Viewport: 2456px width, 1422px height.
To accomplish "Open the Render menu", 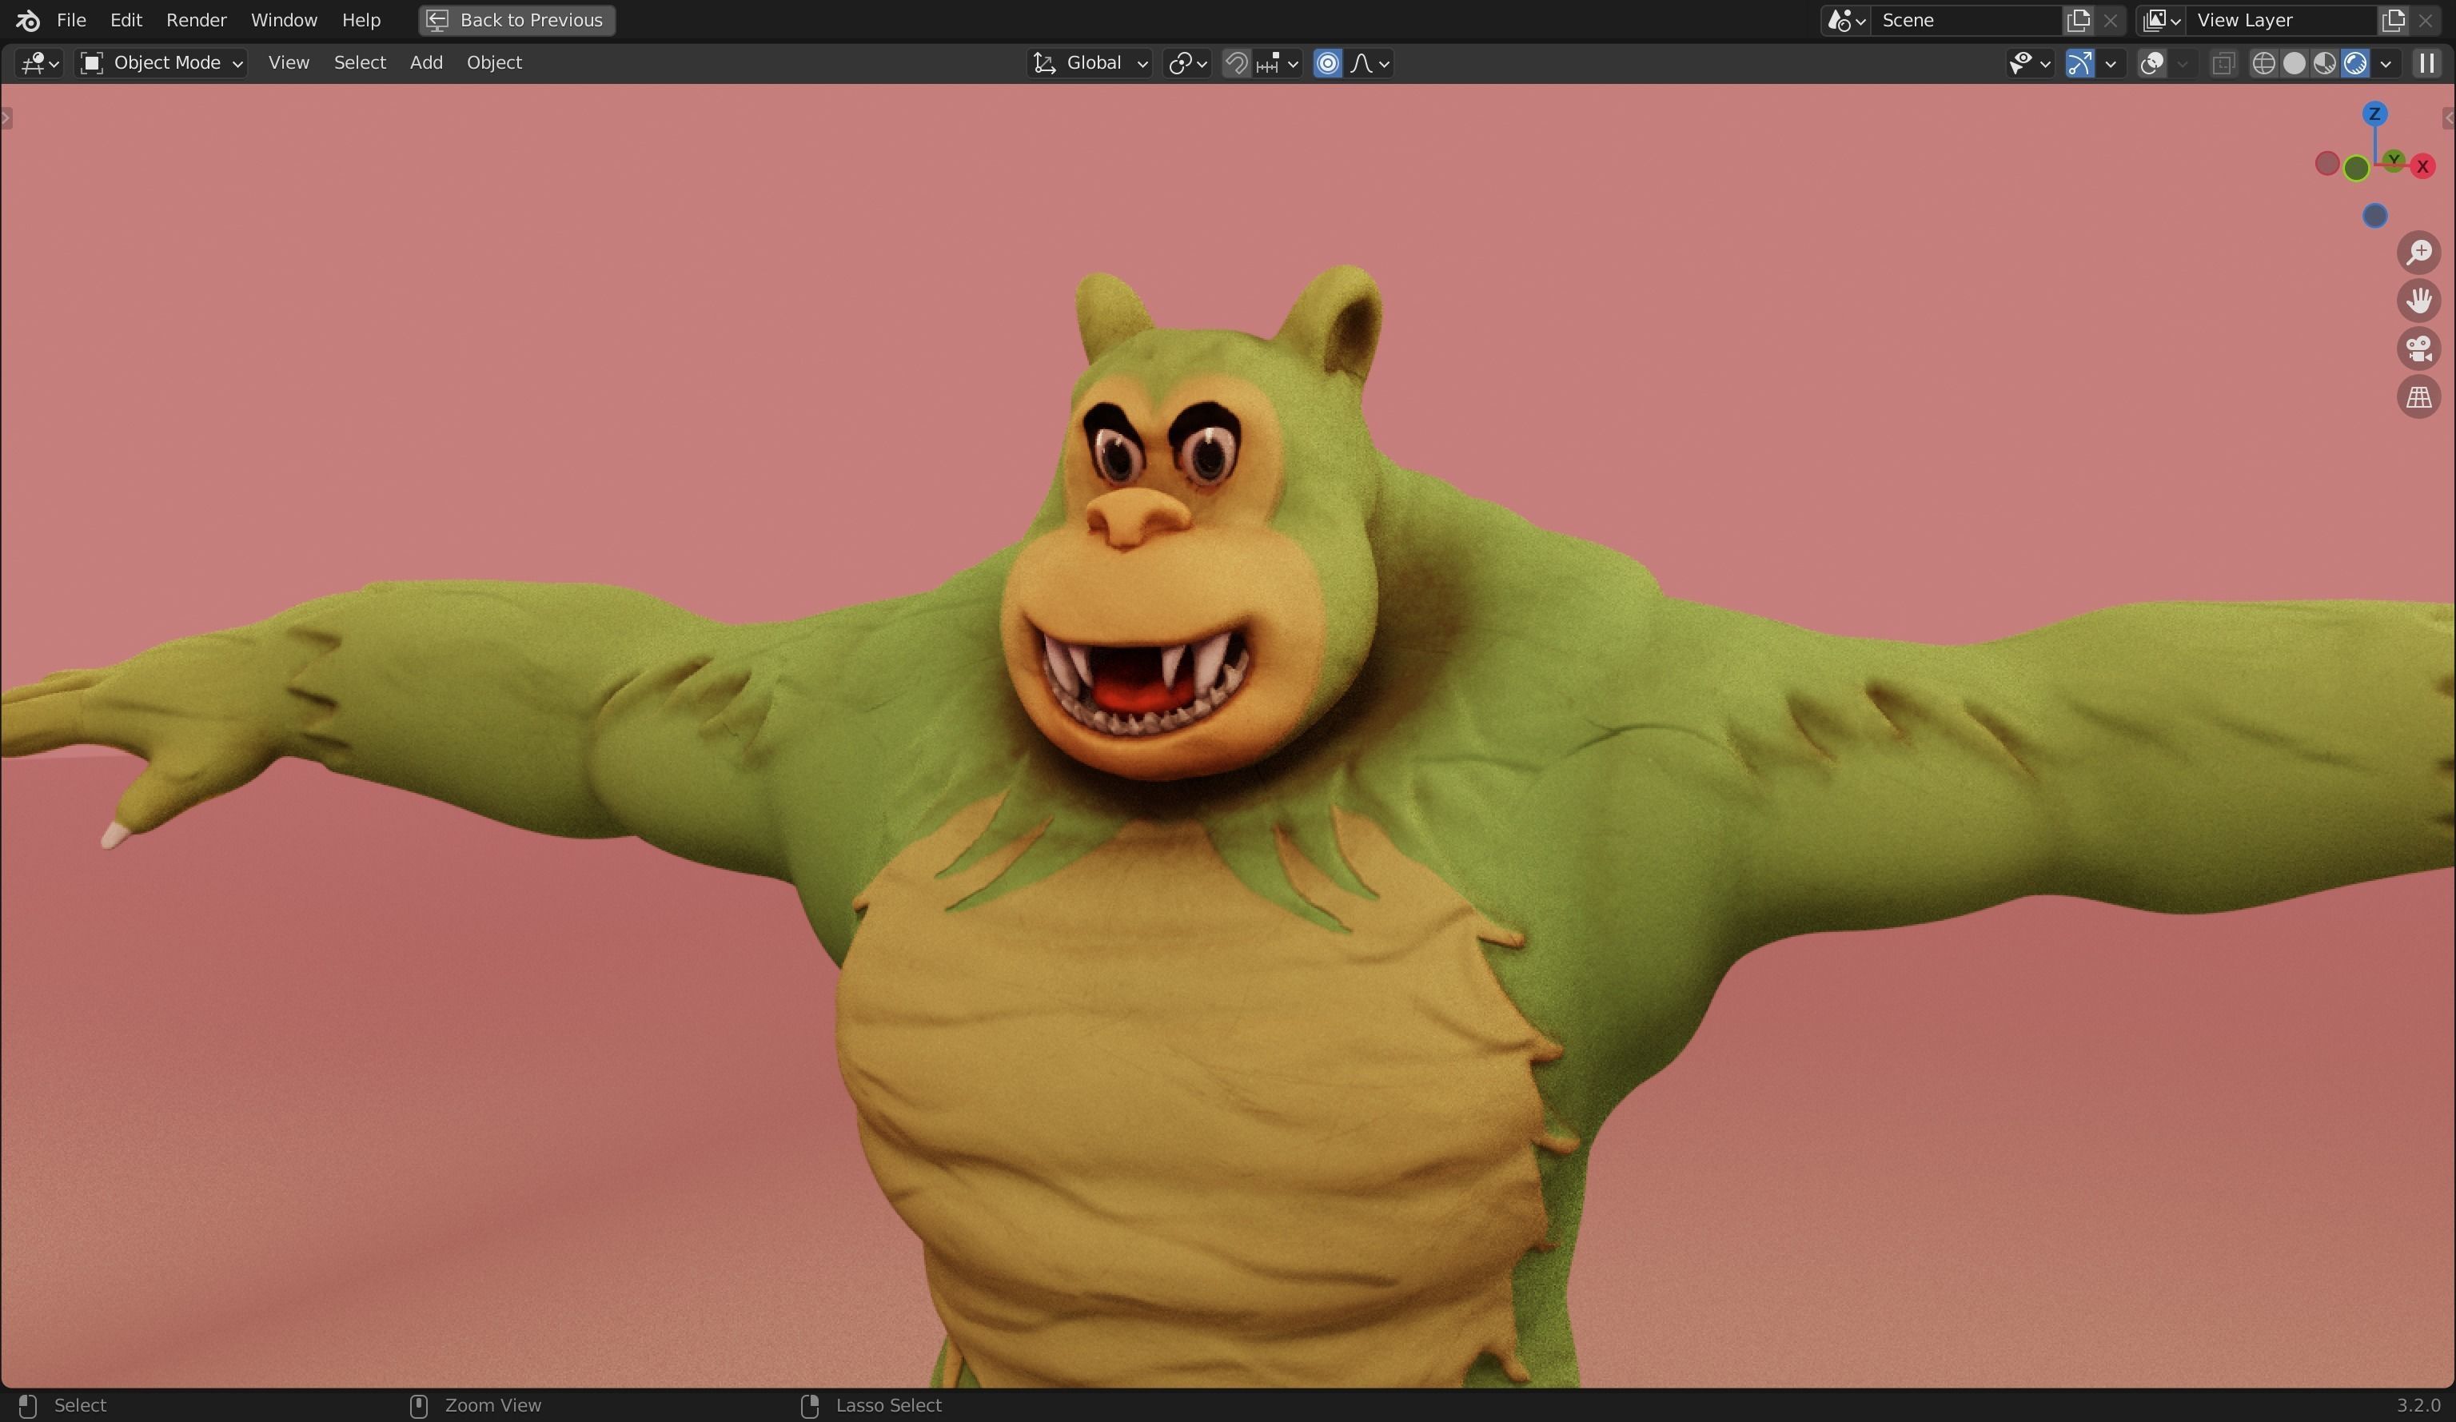I will (196, 19).
